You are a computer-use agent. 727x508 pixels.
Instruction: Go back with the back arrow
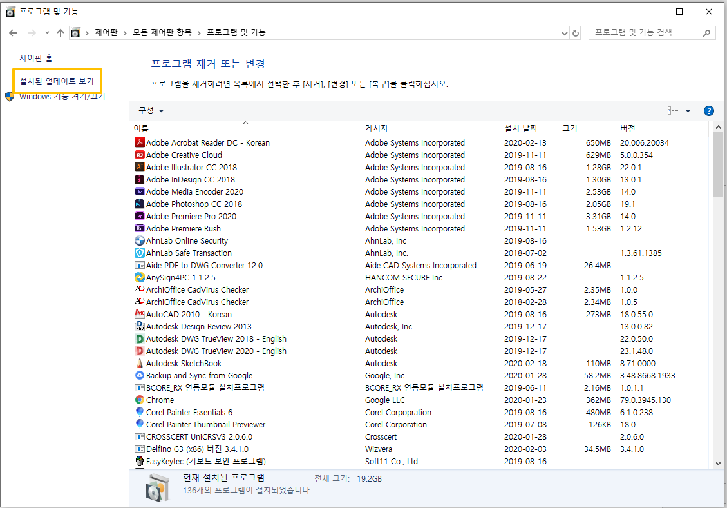[x=13, y=32]
